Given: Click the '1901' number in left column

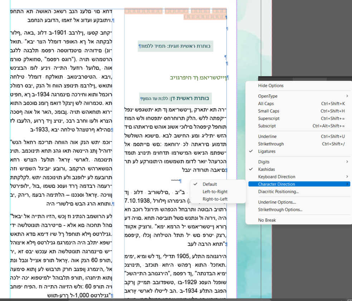Looking at the screenshot, I should (x=60, y=33).
